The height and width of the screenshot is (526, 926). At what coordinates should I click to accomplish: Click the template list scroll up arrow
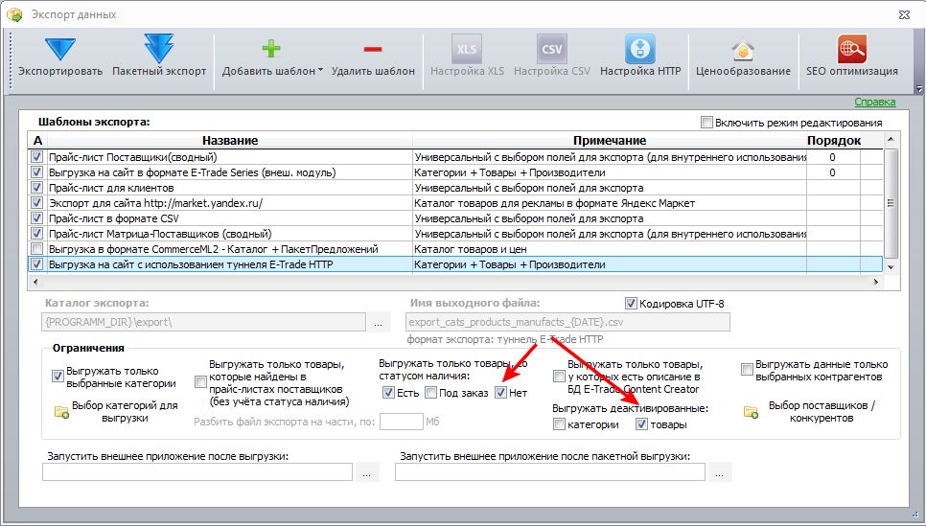click(891, 139)
